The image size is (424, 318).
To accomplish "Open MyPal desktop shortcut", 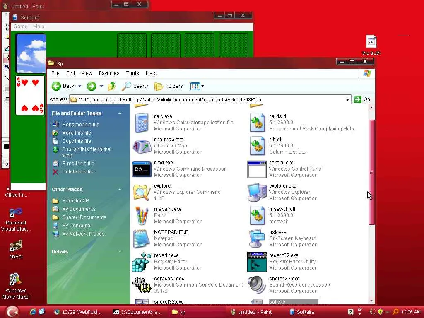I will (x=16, y=249).
